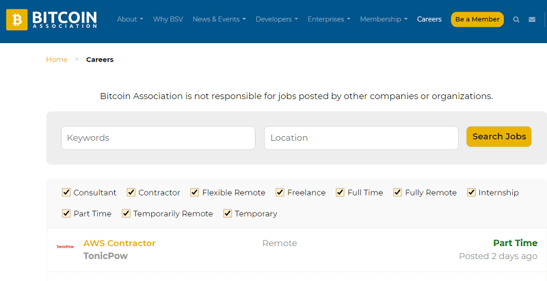The width and height of the screenshot is (547, 281).
Task: Expand the Membership dropdown
Action: [x=383, y=19]
